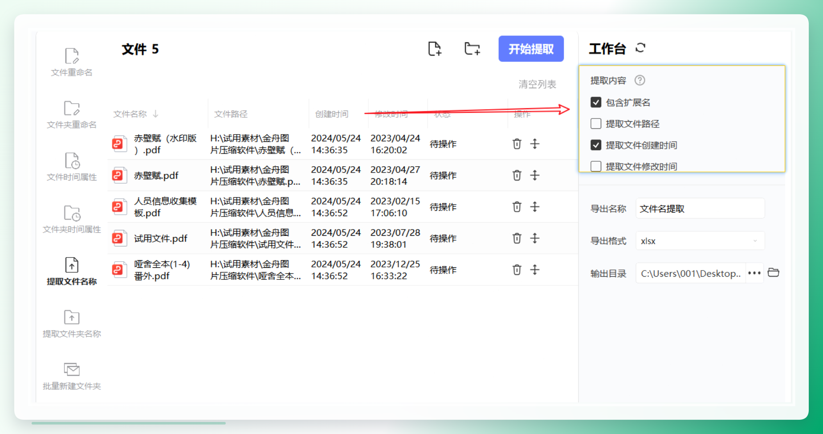Select file name 试用文件.pdf
Image resolution: width=823 pixels, height=434 pixels.
(161, 238)
